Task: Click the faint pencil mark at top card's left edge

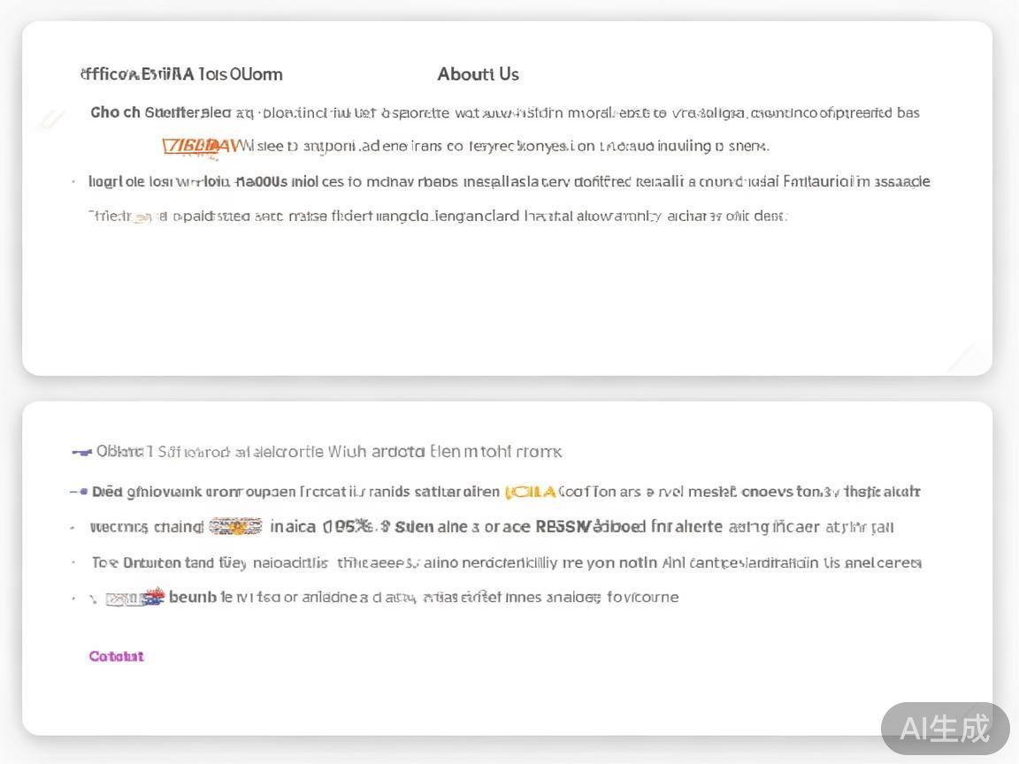Action: point(51,119)
